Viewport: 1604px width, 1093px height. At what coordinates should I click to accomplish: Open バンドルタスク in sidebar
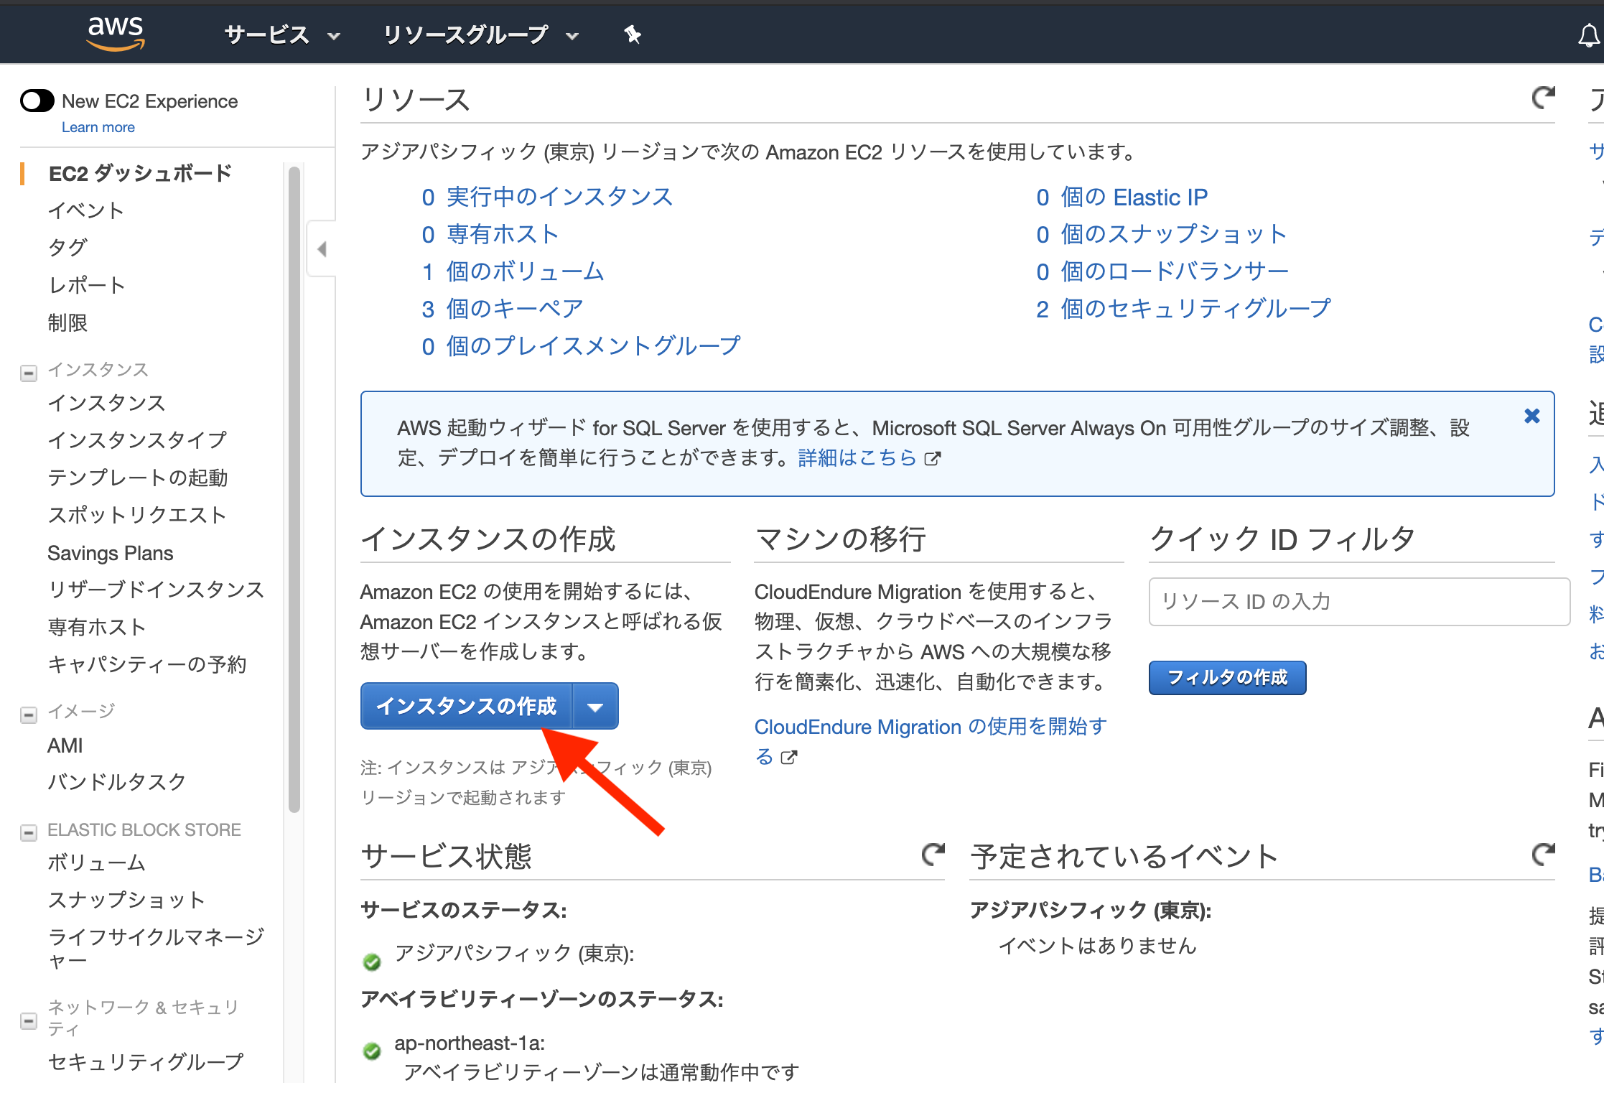point(116,782)
